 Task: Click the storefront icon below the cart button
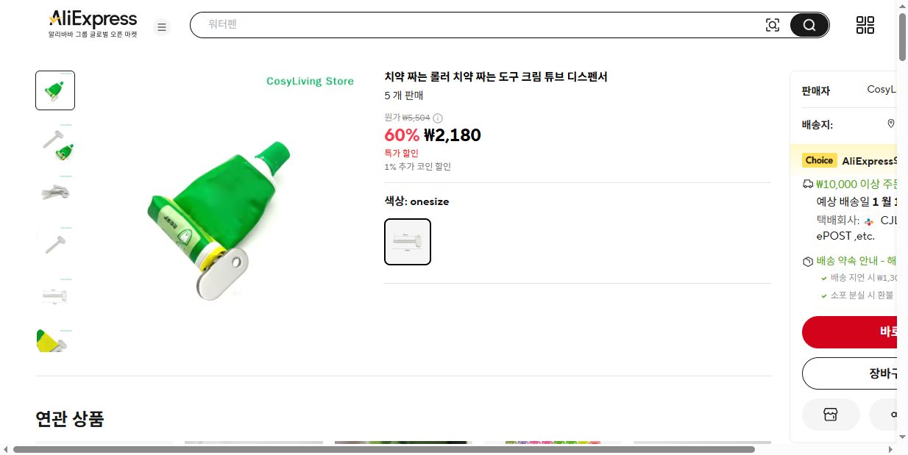point(831,414)
